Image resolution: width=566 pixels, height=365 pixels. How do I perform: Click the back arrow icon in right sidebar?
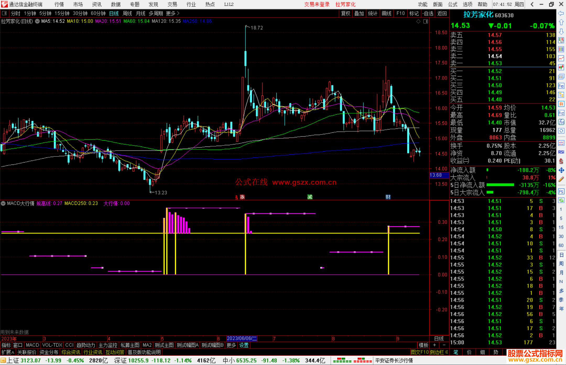(x=561, y=13)
